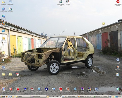The width and height of the screenshot is (122, 98).
Task: Launch the Microsoft Office Word shortcut
Action: pos(96,89)
